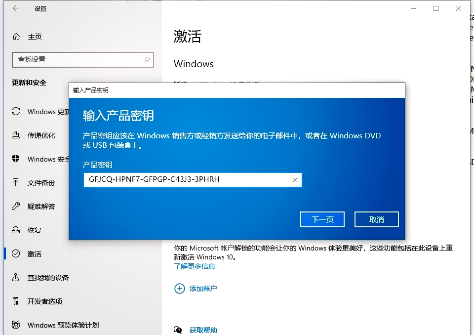Click the 获取帮助 chat bubble icon
Viewport: 474px width, 335px height.
178,330
